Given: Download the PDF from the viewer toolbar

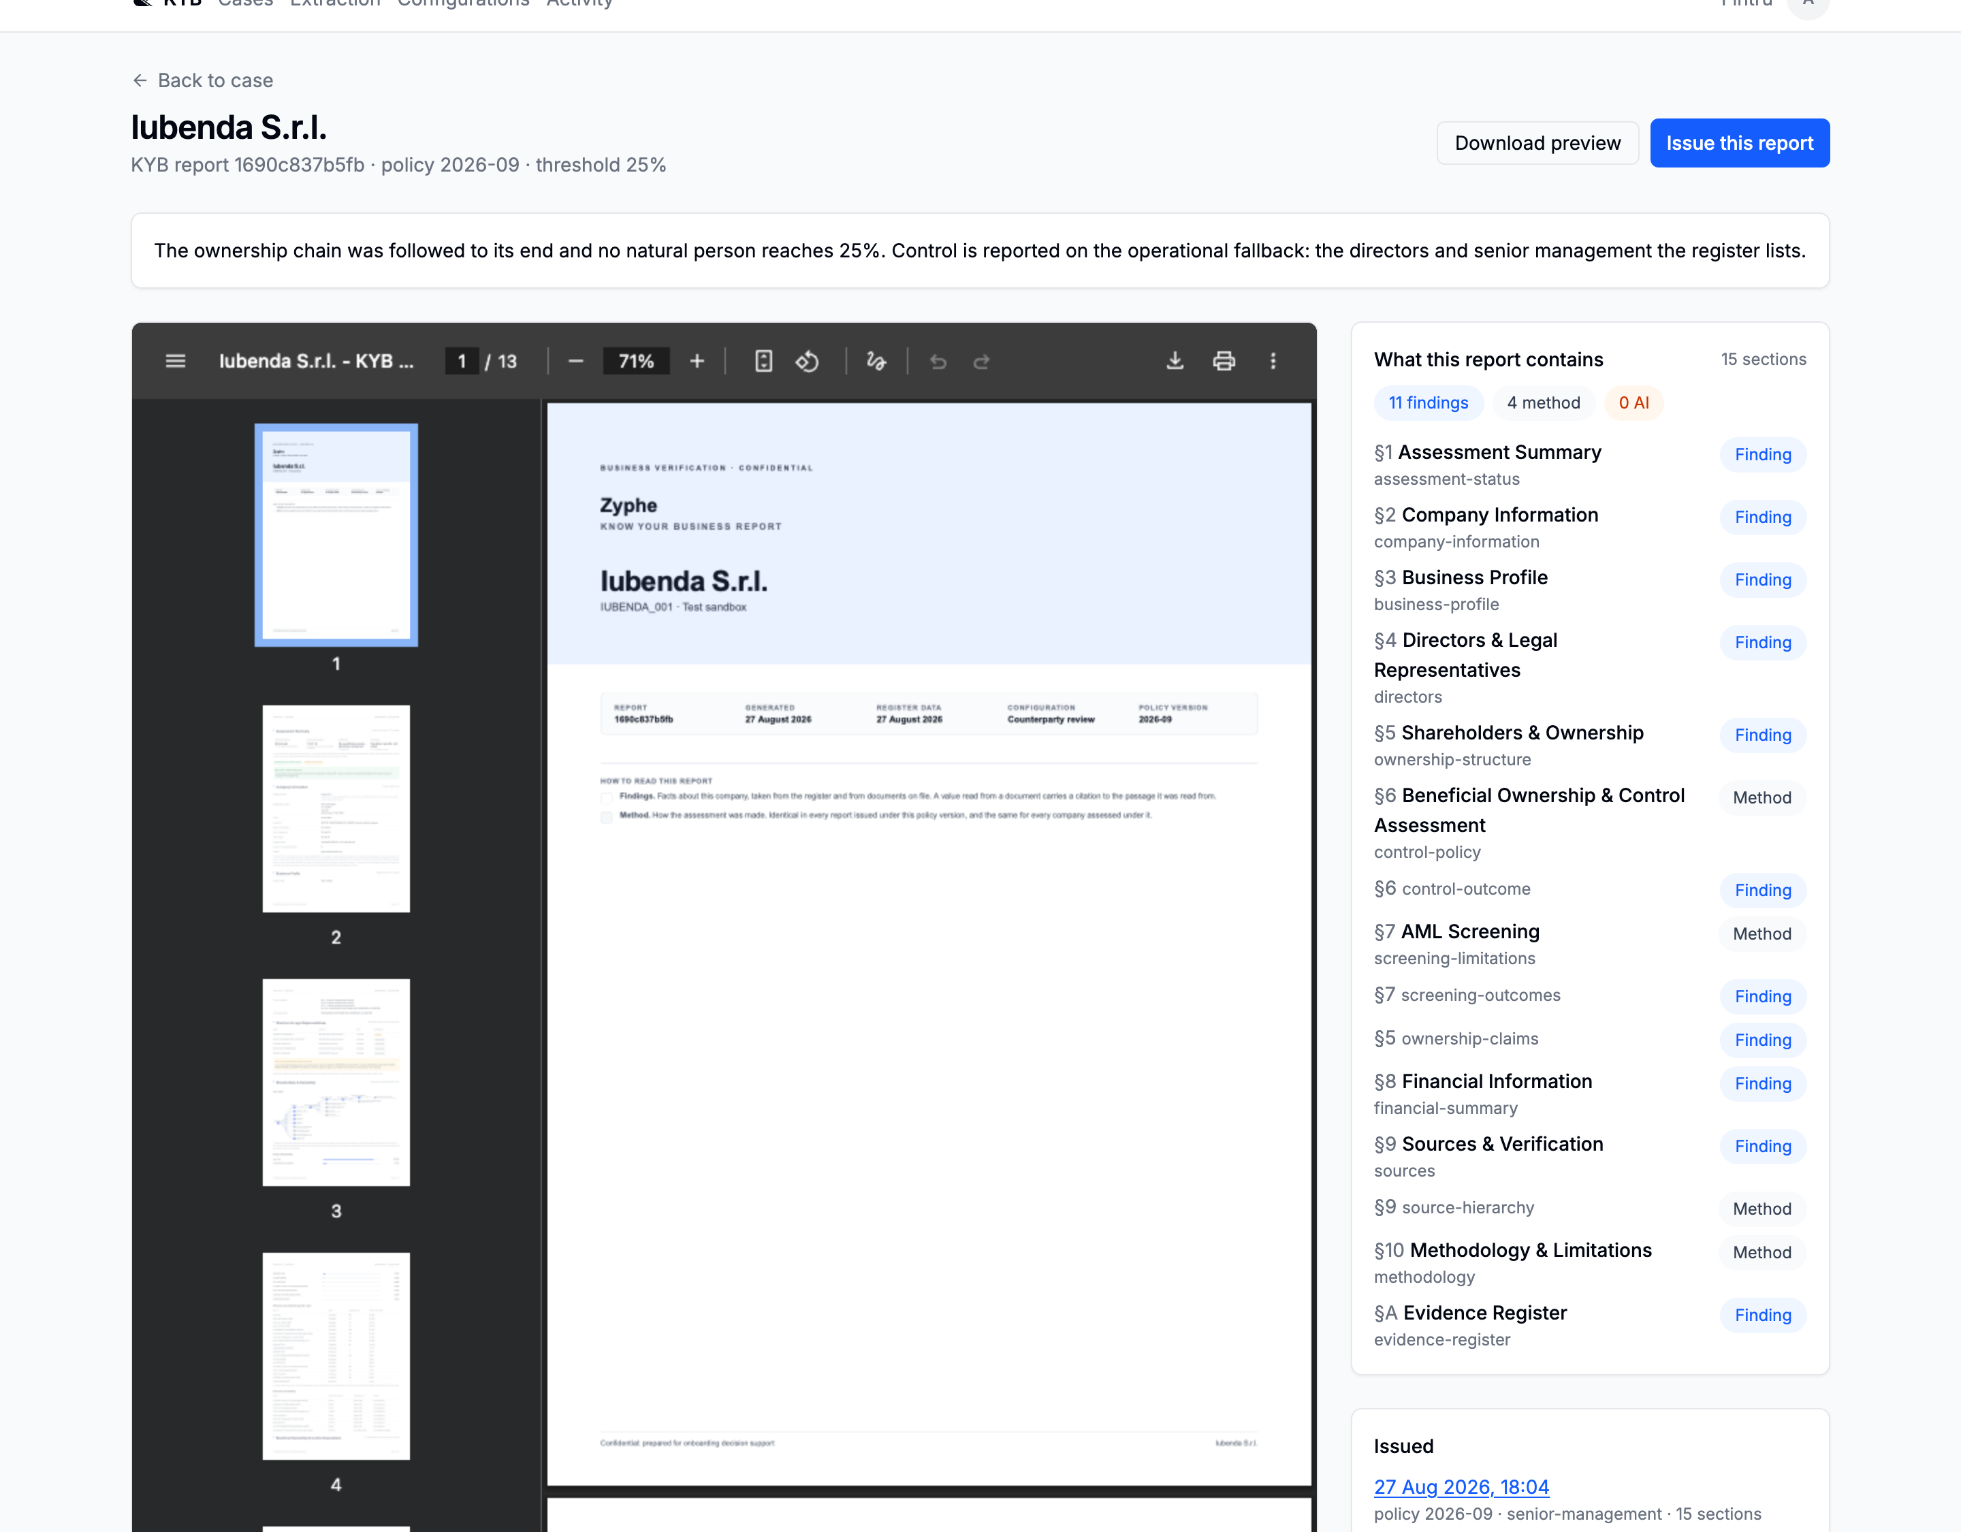Looking at the screenshot, I should click(1175, 361).
